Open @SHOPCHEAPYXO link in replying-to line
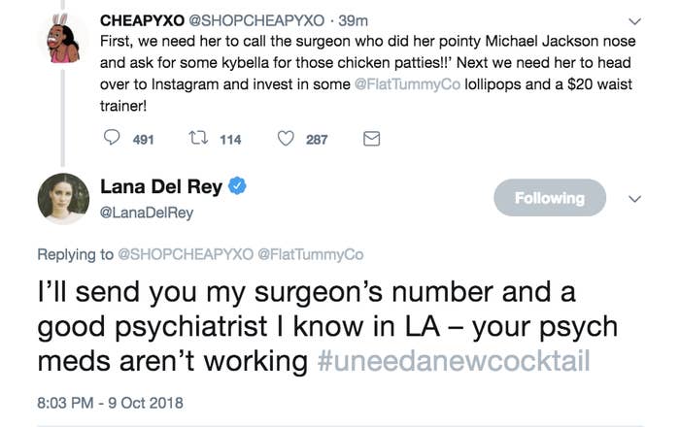Screen dimensions: 680x427 185,255
